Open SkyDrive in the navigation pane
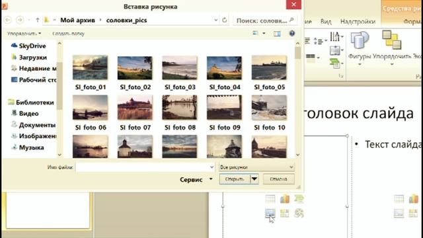Screen dimensions: 423x238 (x=28, y=46)
